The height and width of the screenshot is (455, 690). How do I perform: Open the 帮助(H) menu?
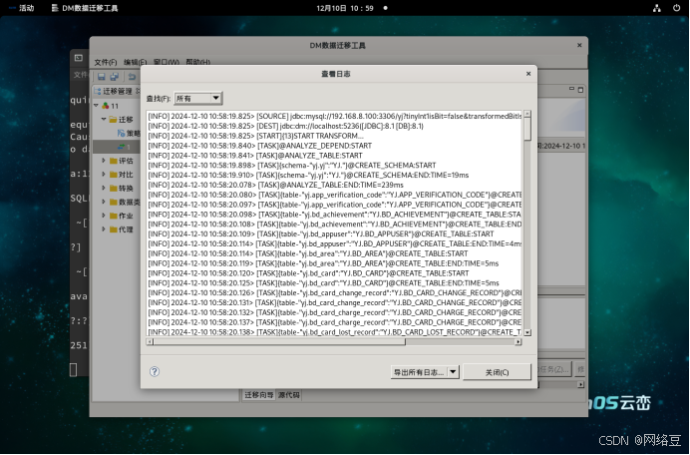click(197, 62)
